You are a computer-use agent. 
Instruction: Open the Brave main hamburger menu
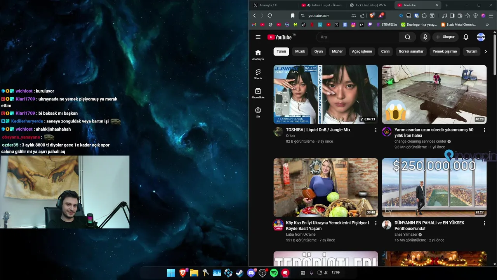(x=491, y=16)
